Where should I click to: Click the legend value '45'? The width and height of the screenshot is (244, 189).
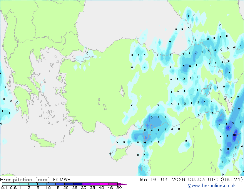coord(110,187)
